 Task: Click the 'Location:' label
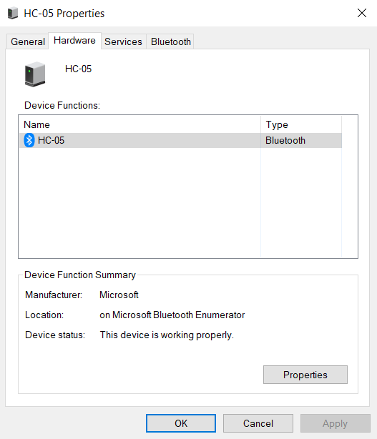coord(44,315)
